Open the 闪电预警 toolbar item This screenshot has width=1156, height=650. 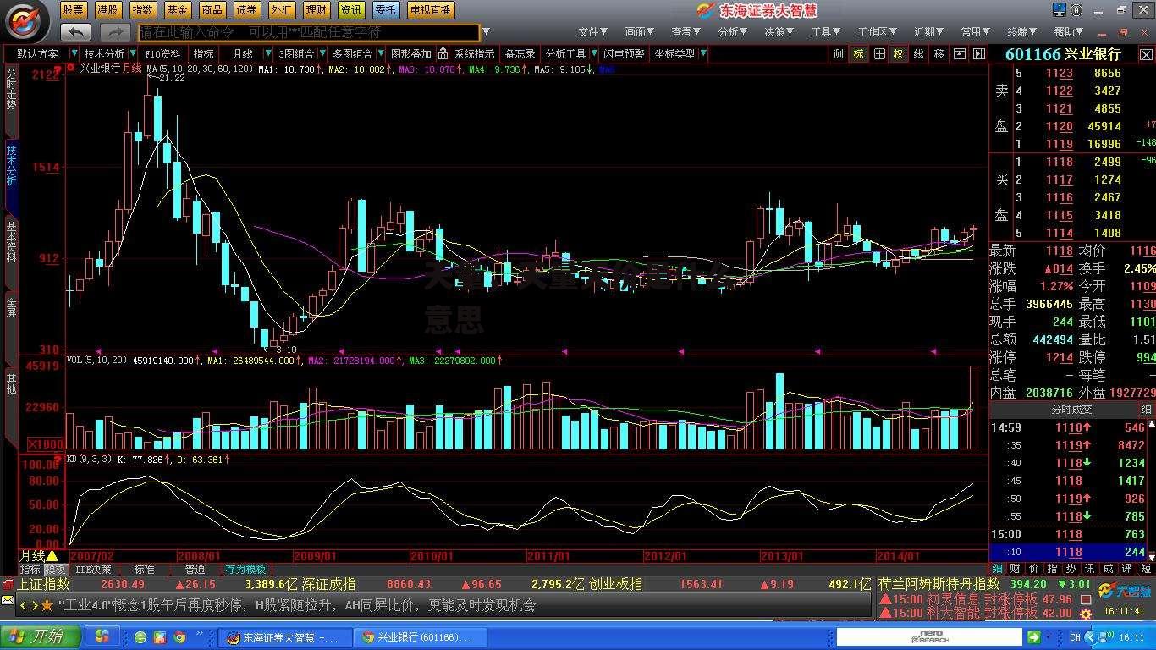point(624,53)
